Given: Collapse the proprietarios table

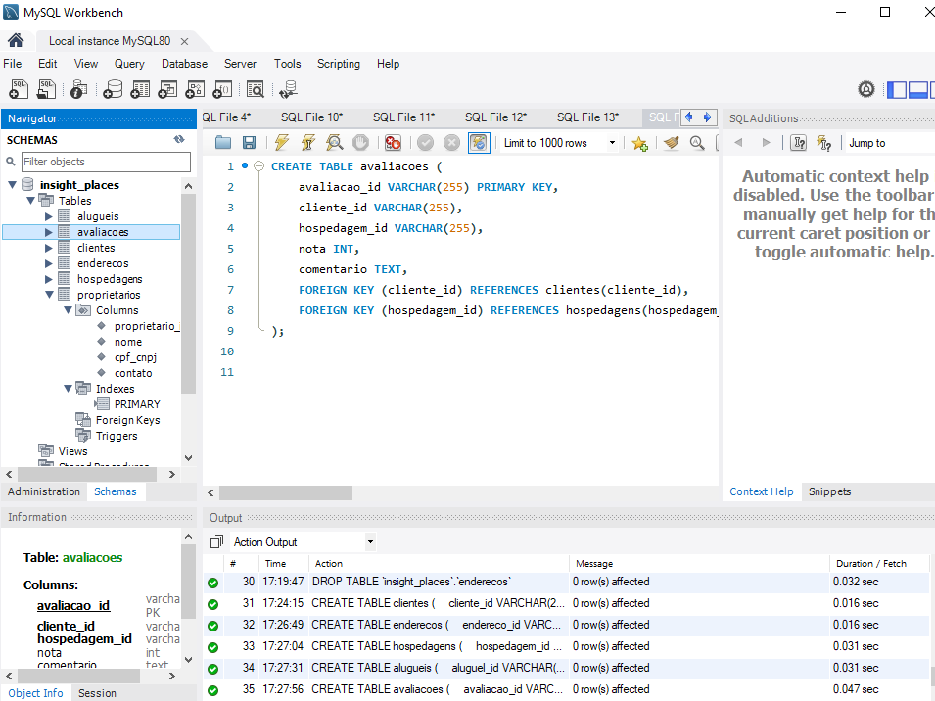Looking at the screenshot, I should point(50,295).
